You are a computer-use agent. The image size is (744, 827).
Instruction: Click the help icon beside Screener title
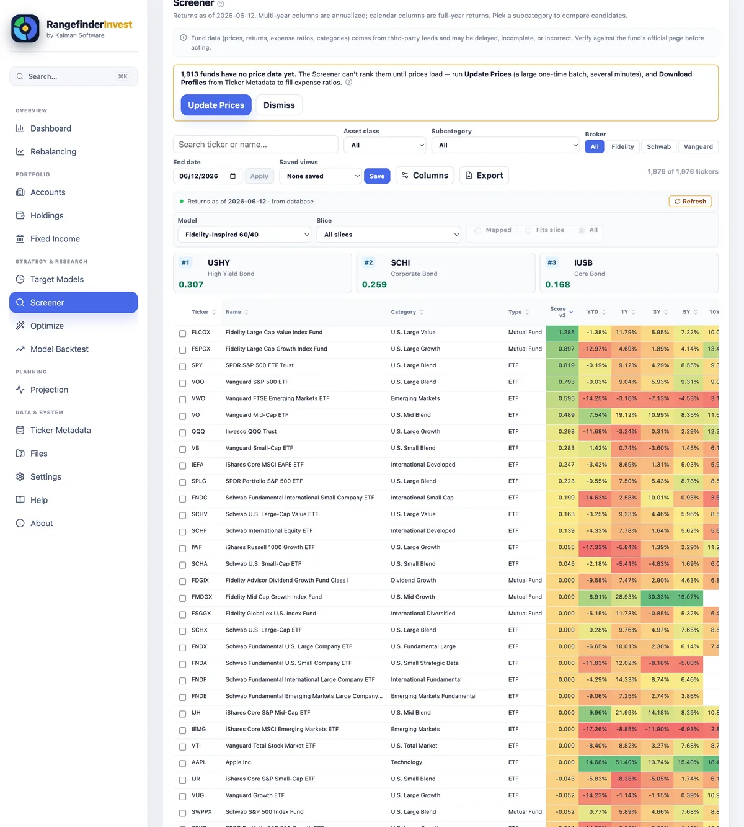click(221, 4)
